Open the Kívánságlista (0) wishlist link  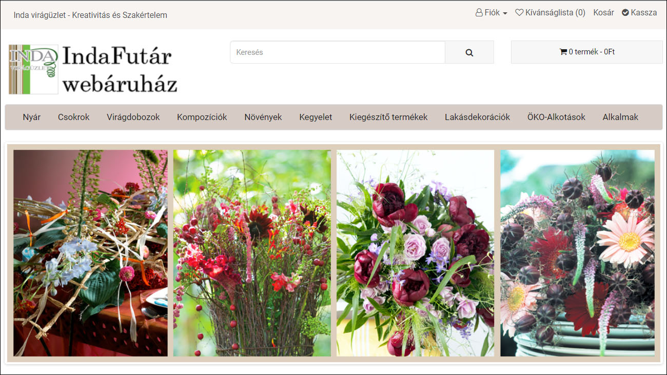[x=550, y=13]
